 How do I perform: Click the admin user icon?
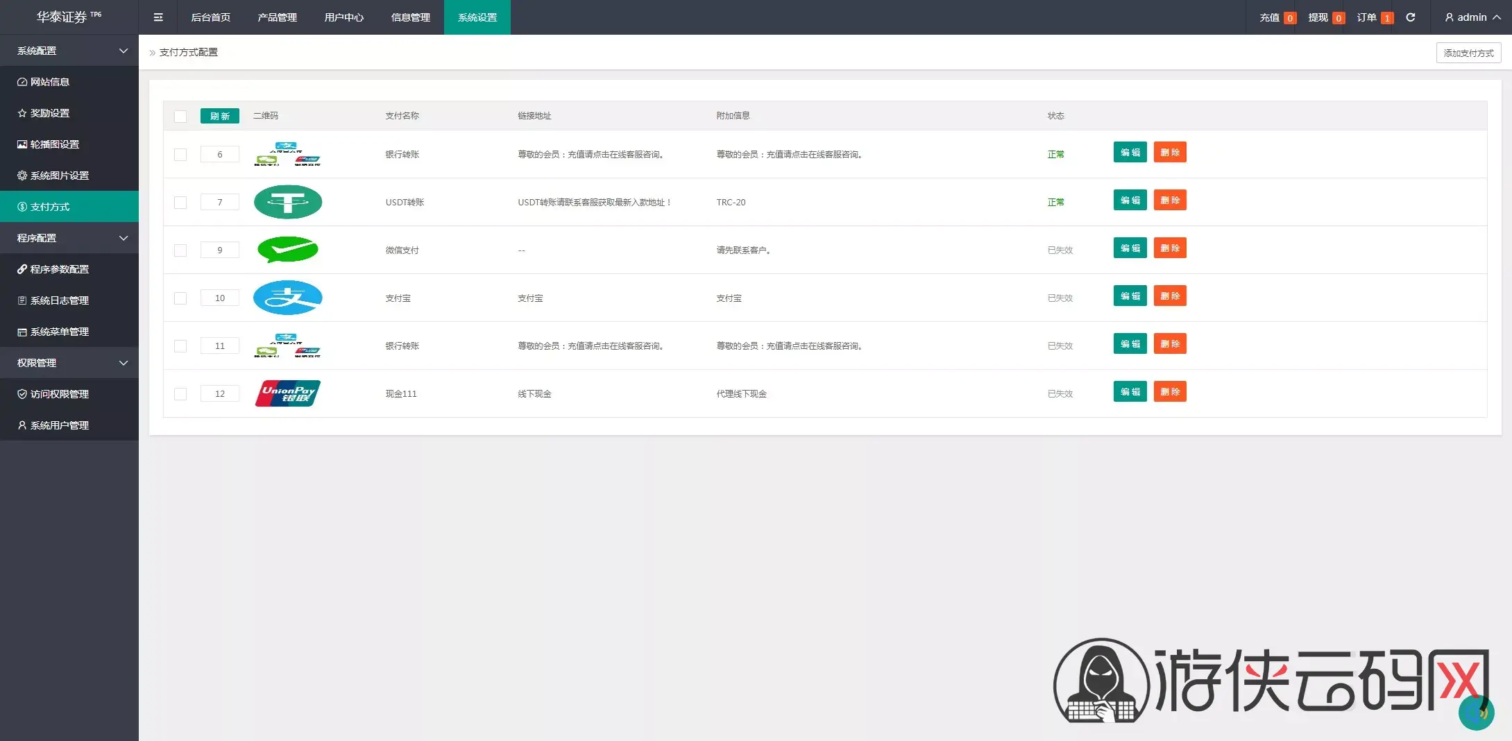pyautogui.click(x=1450, y=17)
